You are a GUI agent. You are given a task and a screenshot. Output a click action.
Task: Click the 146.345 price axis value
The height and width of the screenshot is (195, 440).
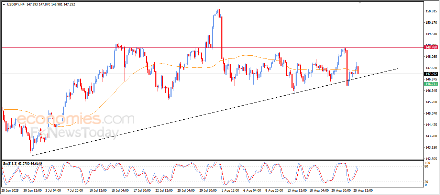(431, 91)
